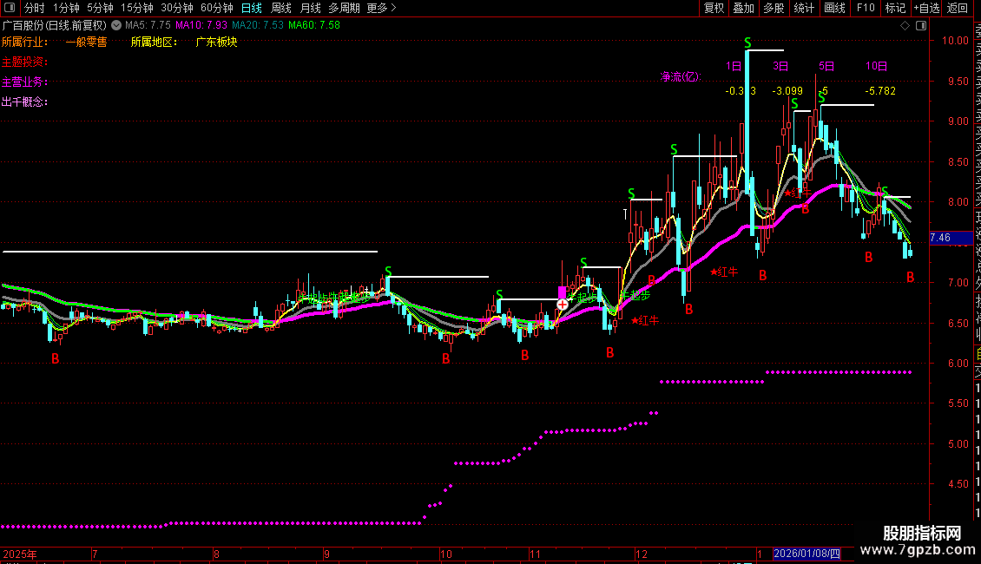This screenshot has height=564, width=981.
Task: Expand 更多 periods chevron
Action: coord(382,8)
